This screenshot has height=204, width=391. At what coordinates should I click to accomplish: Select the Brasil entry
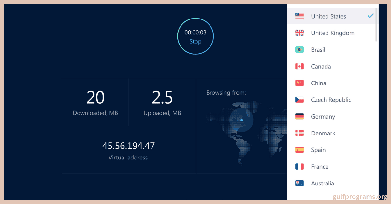tap(318, 49)
